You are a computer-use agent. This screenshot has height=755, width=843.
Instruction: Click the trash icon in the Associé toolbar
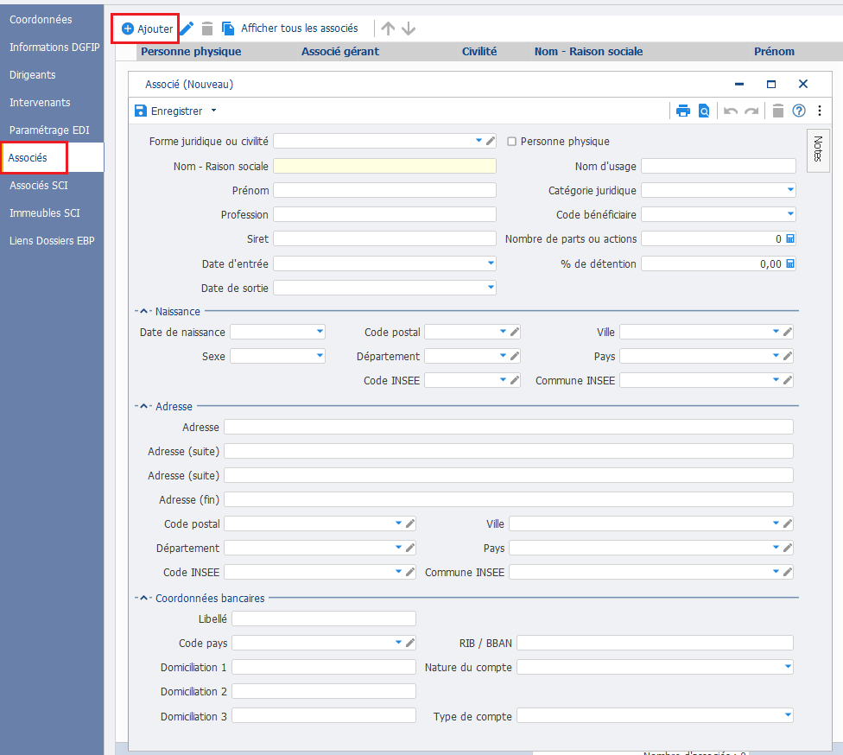778,111
